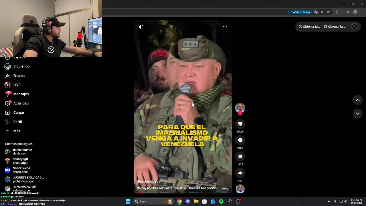This screenshot has width=366, height=206.
Task: Open Discord in the taskbar
Action: [188, 201]
